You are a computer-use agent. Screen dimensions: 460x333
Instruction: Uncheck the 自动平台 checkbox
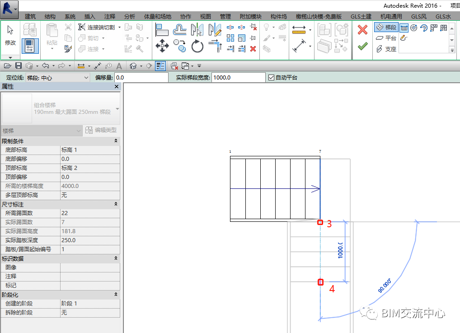point(271,78)
